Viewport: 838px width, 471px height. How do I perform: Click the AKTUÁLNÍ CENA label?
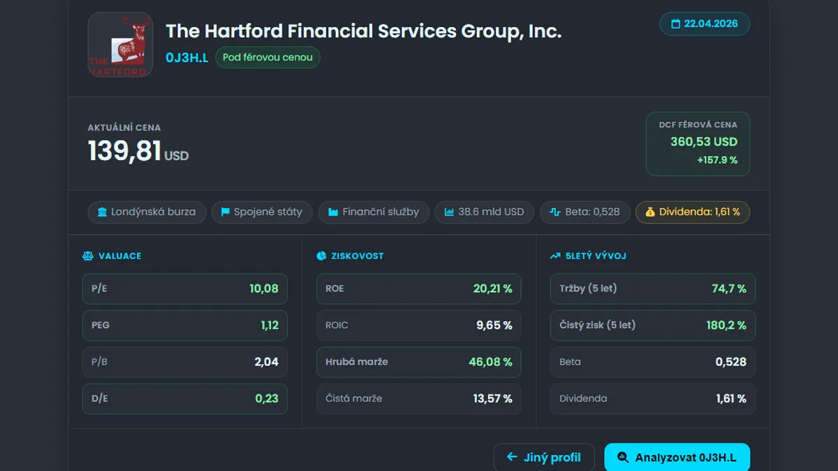[x=124, y=128]
